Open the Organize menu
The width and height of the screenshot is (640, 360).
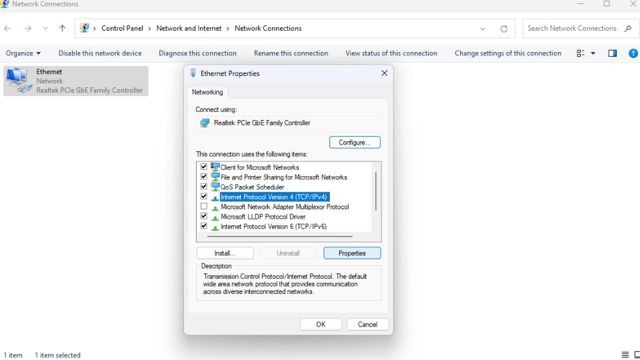tap(23, 53)
